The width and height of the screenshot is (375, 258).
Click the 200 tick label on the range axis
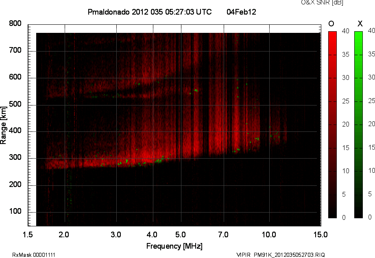[15, 185]
